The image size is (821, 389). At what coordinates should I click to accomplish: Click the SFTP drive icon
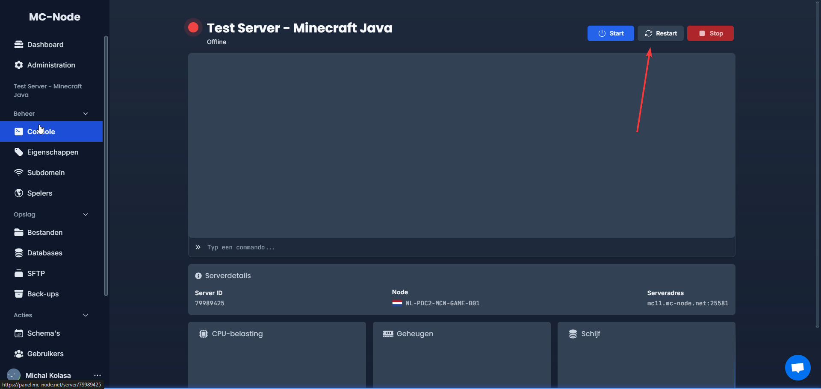point(18,273)
